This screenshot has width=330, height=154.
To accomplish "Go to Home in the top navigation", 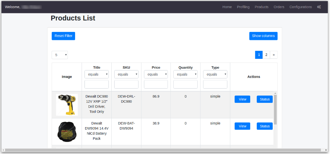I will tap(227, 7).
